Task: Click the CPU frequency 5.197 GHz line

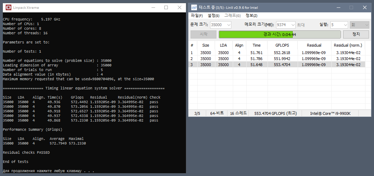Action: coord(32,19)
